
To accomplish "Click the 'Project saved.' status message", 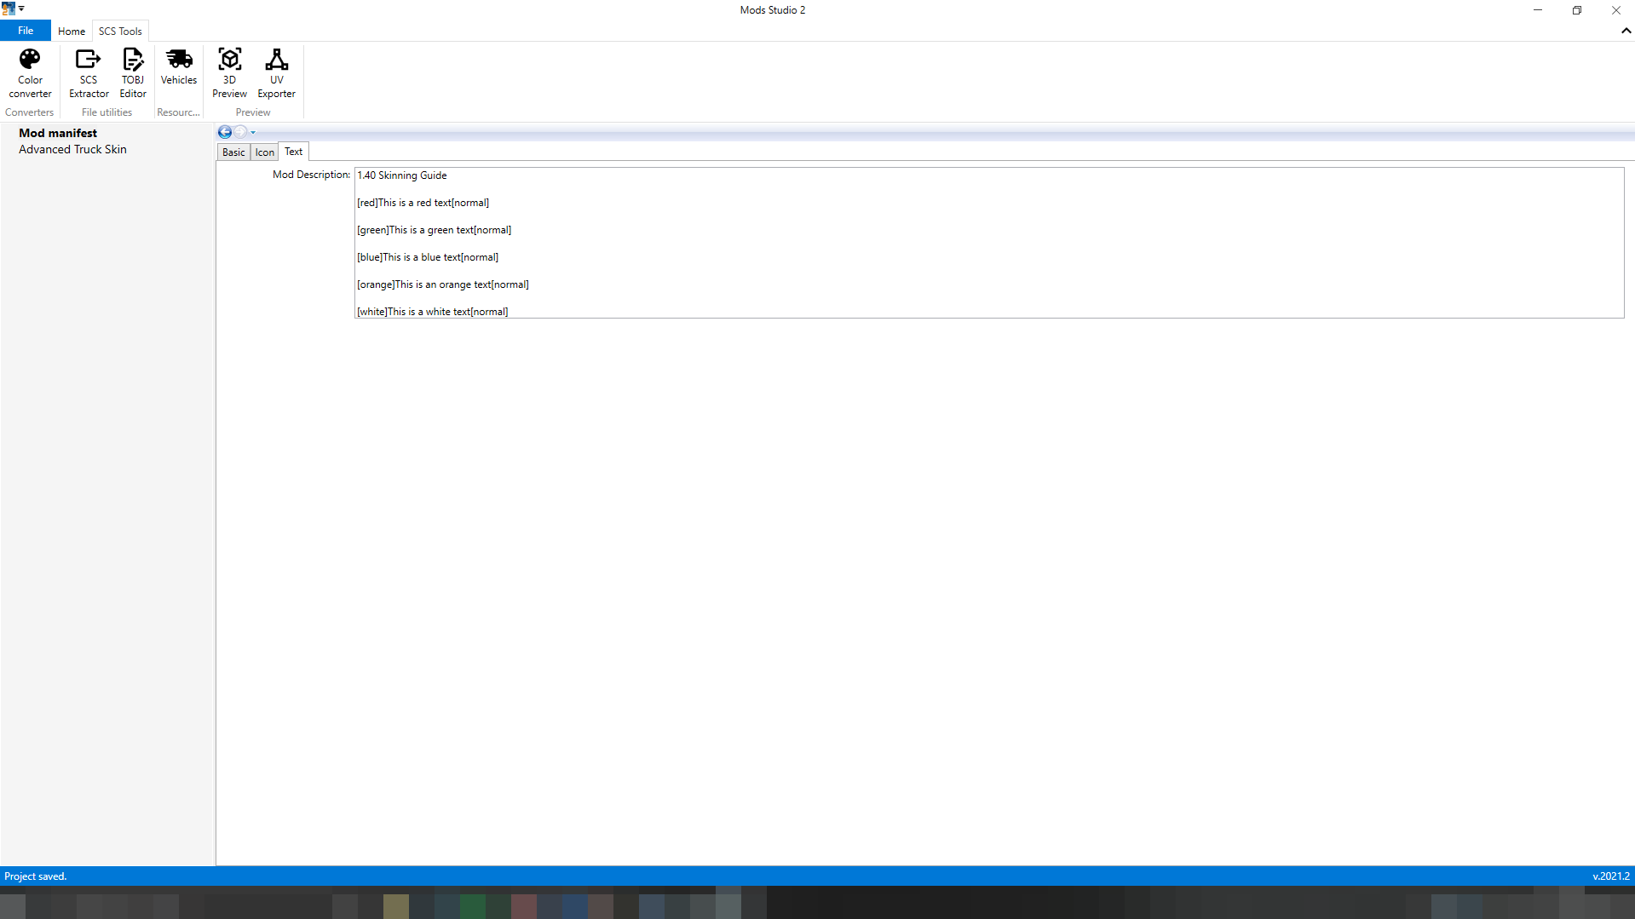I will point(35,876).
